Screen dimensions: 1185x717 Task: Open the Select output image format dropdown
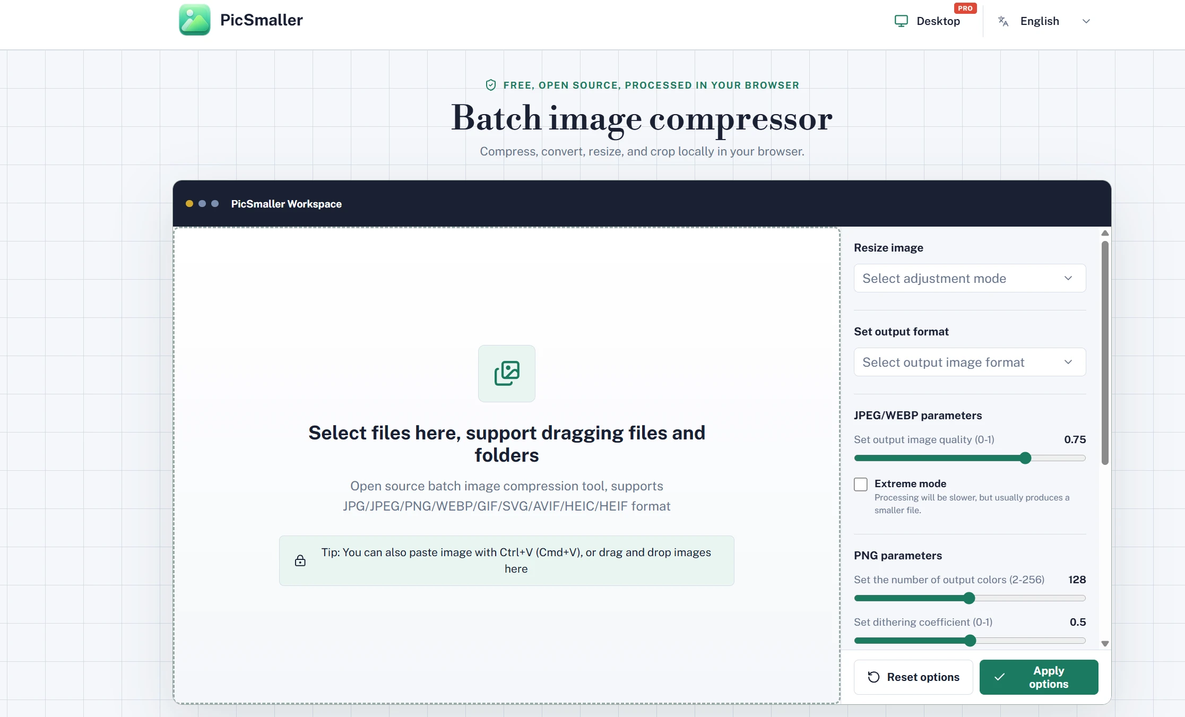(970, 362)
